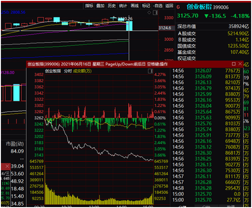
Task: Click the A股成交 value 5214.90亿
Action: [x=238, y=33]
